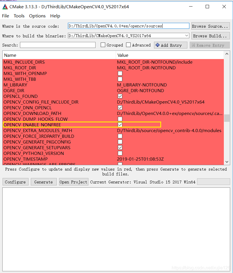The height and width of the screenshot is (273, 233).
Task: Click the OPENCV_ENABLE_NONFREE entry name
Action: click(32, 125)
